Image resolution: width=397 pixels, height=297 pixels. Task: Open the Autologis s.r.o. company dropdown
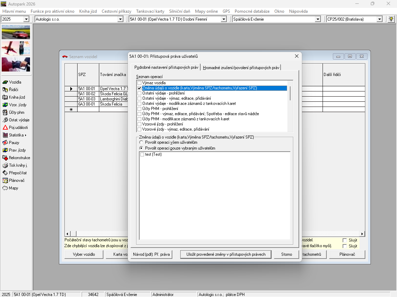[120, 19]
